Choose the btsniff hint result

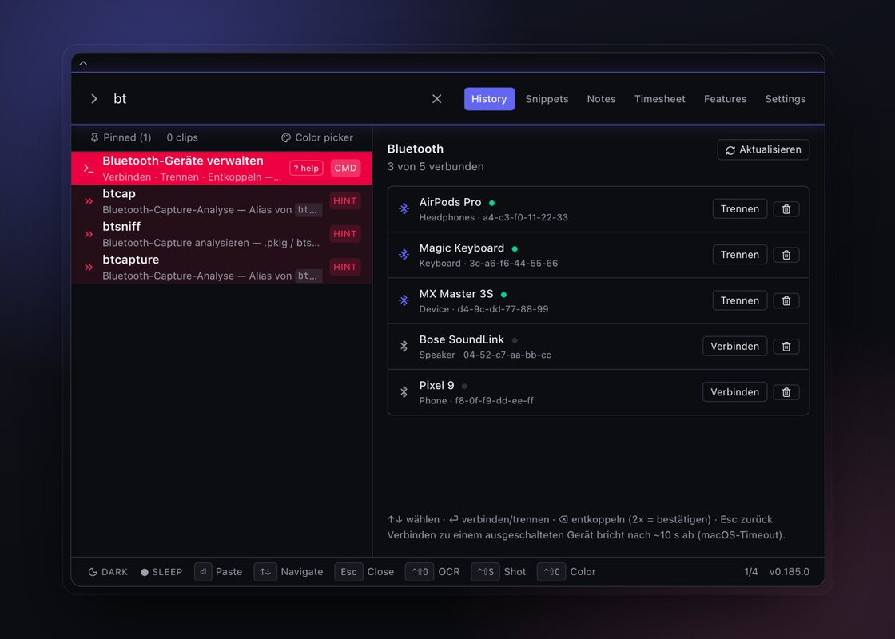coord(221,234)
